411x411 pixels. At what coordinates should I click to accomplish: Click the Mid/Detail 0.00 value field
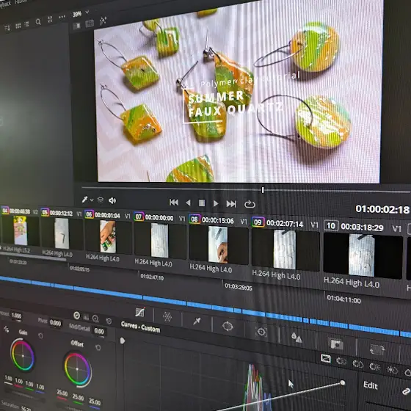click(x=99, y=331)
